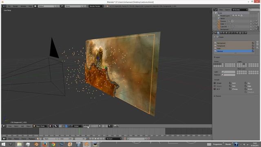Click the green current-frame marker in timeline
Image resolution: width=261 pixels, height=147 pixels.
pyautogui.click(x=80, y=131)
